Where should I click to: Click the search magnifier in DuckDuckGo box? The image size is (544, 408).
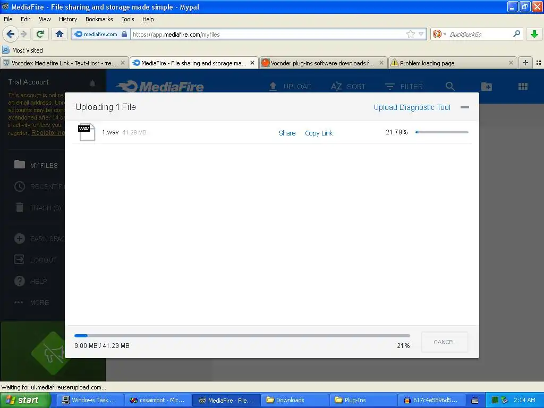tap(516, 33)
